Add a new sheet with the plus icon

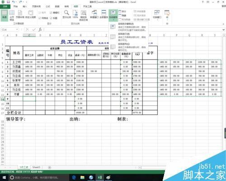pyautogui.click(x=49, y=167)
